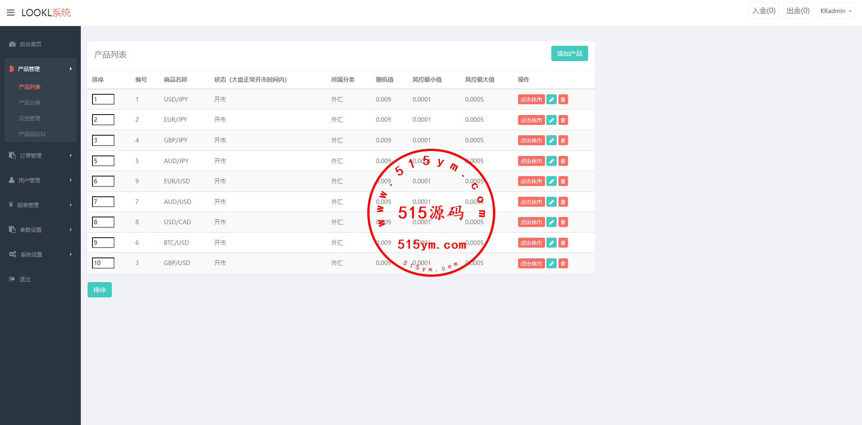Click trash icon in the GBP/USD row
This screenshot has height=425, width=862.
563,263
